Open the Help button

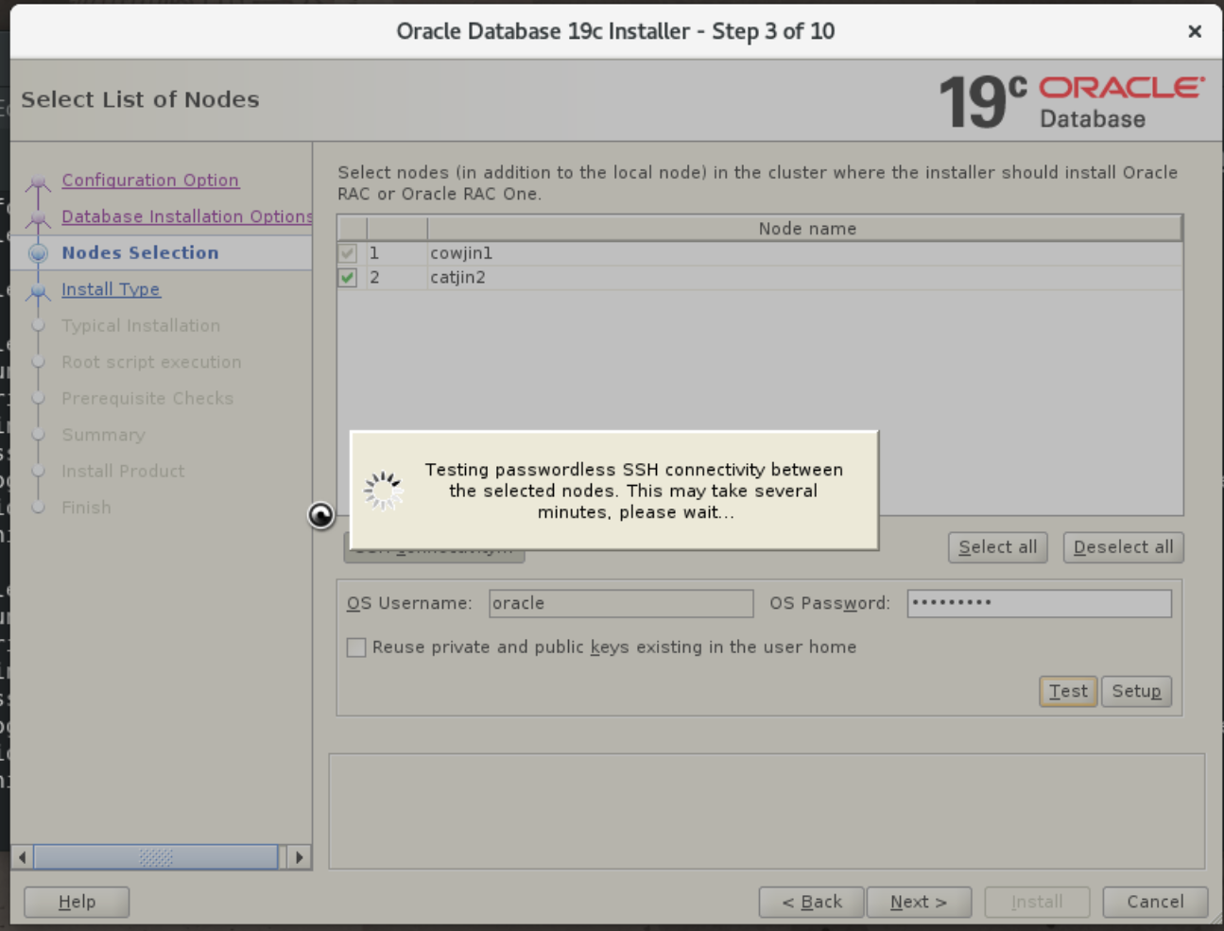(x=77, y=902)
